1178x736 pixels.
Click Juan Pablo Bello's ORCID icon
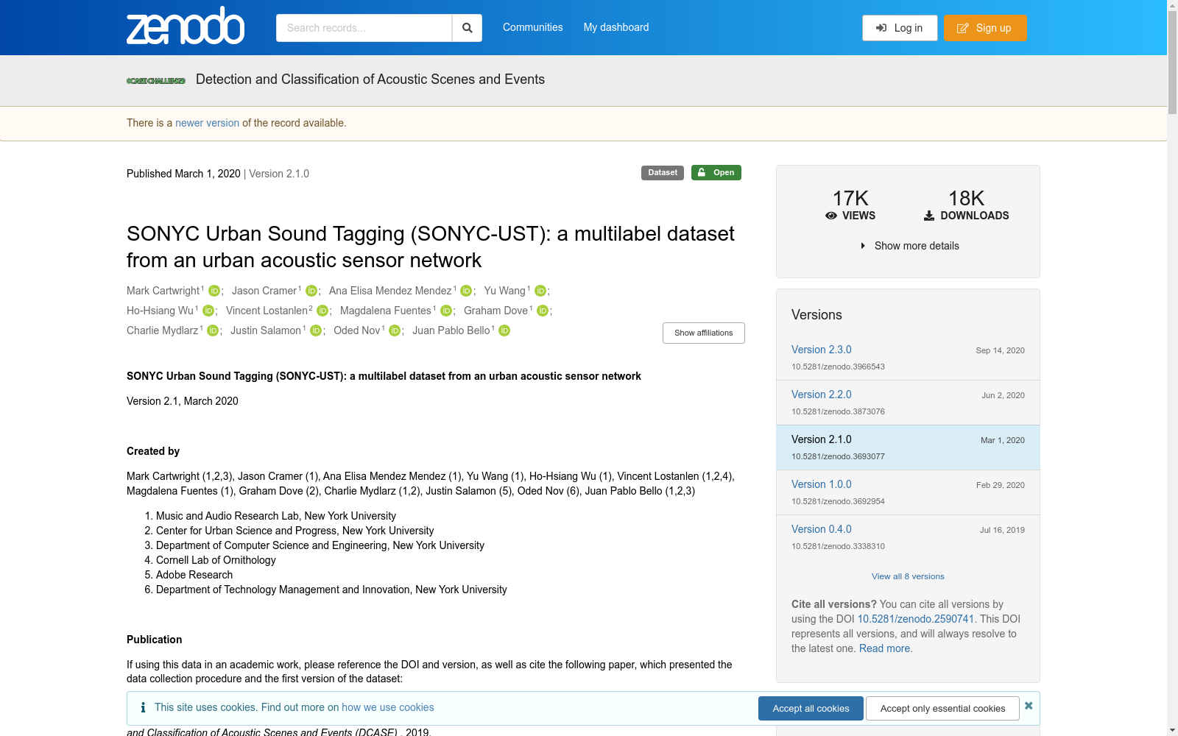coord(504,330)
